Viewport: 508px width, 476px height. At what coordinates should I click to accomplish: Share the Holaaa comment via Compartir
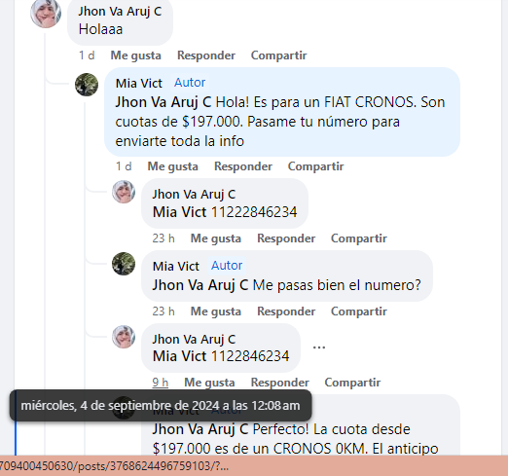click(278, 55)
